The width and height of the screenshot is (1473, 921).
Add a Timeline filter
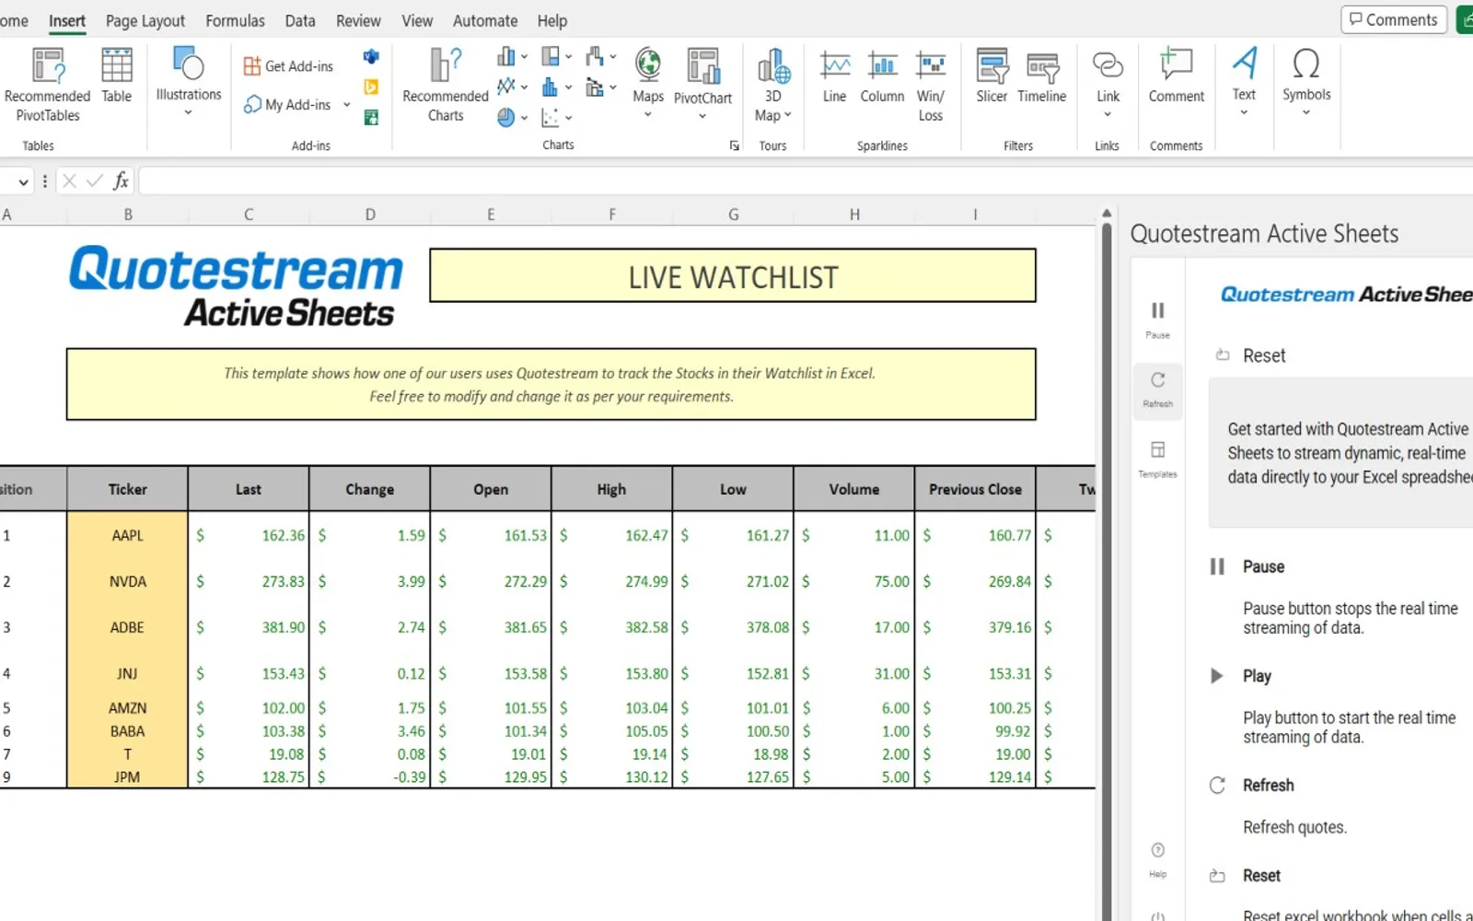point(1042,76)
